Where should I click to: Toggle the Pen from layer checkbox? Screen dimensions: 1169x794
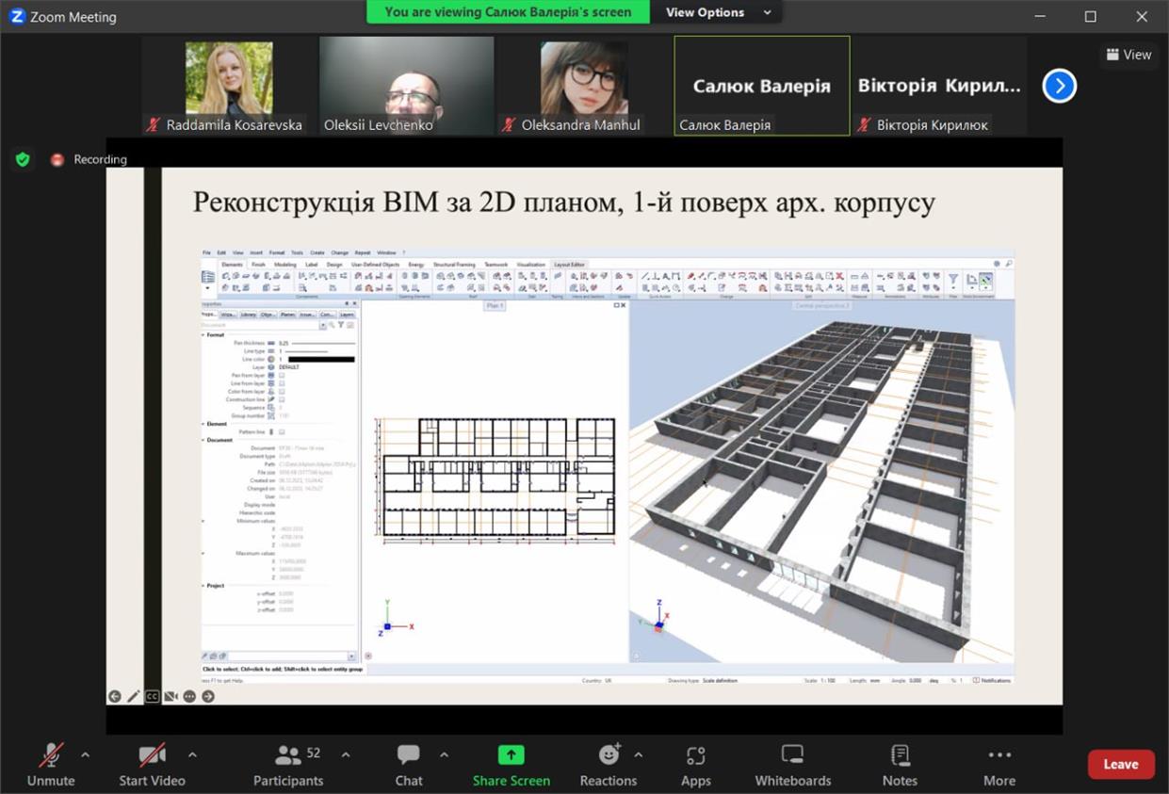tap(282, 375)
